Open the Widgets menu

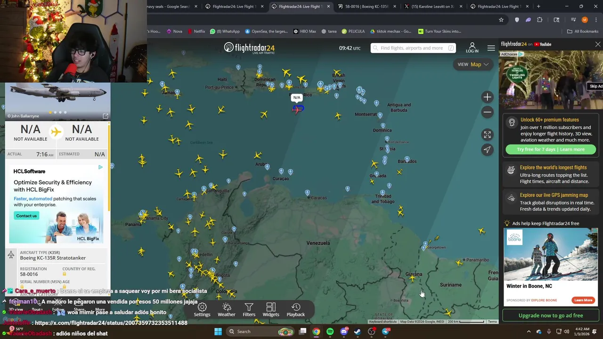(271, 310)
